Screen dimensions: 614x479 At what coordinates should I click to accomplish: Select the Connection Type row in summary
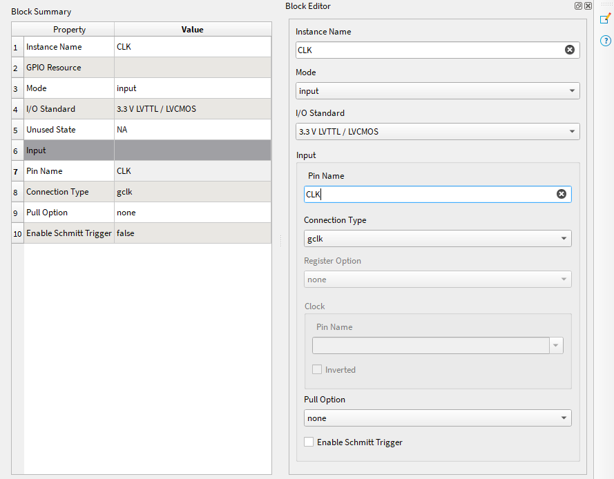tap(69, 192)
